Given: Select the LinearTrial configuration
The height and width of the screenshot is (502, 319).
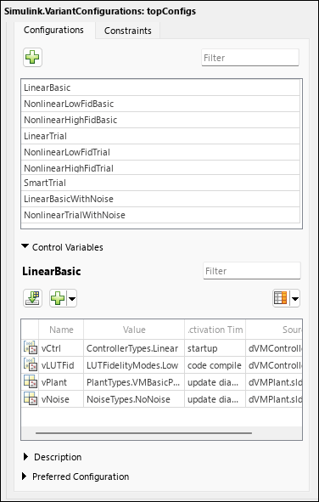Looking at the screenshot, I should coord(160,136).
